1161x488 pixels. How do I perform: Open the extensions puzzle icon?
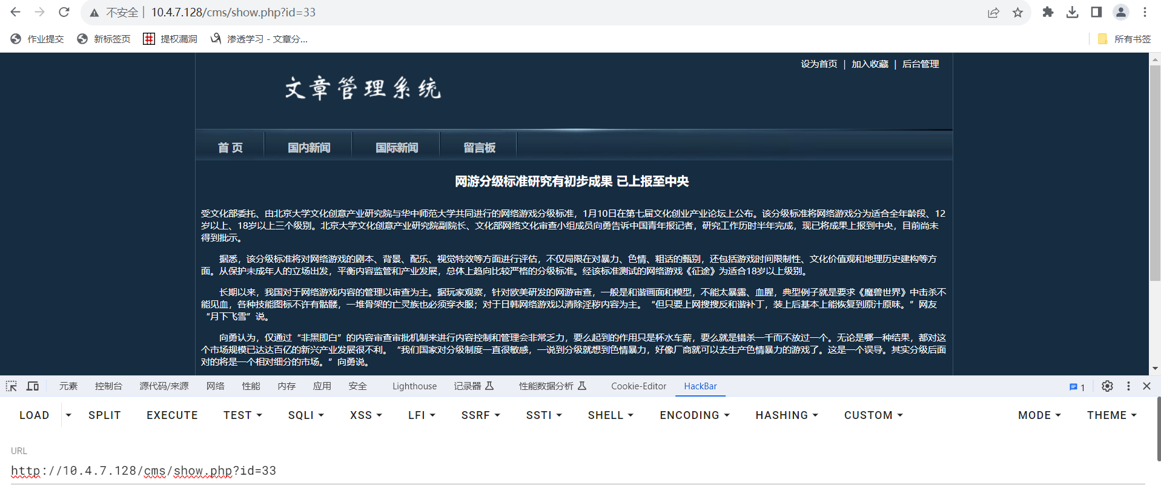pyautogui.click(x=1048, y=12)
